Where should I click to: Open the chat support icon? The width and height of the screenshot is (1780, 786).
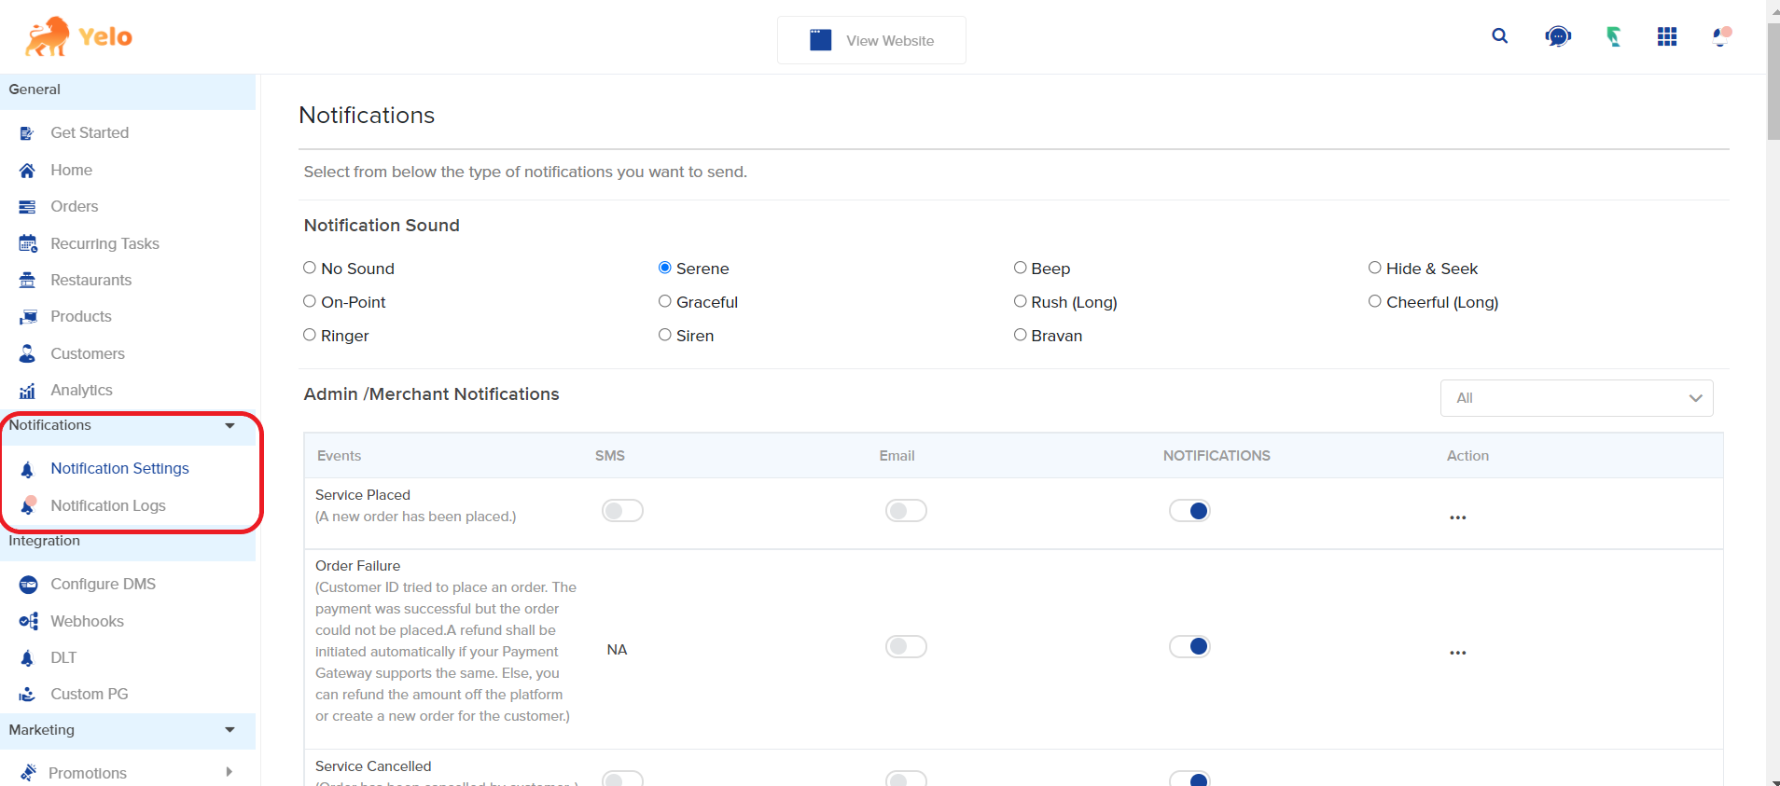coord(1557,36)
